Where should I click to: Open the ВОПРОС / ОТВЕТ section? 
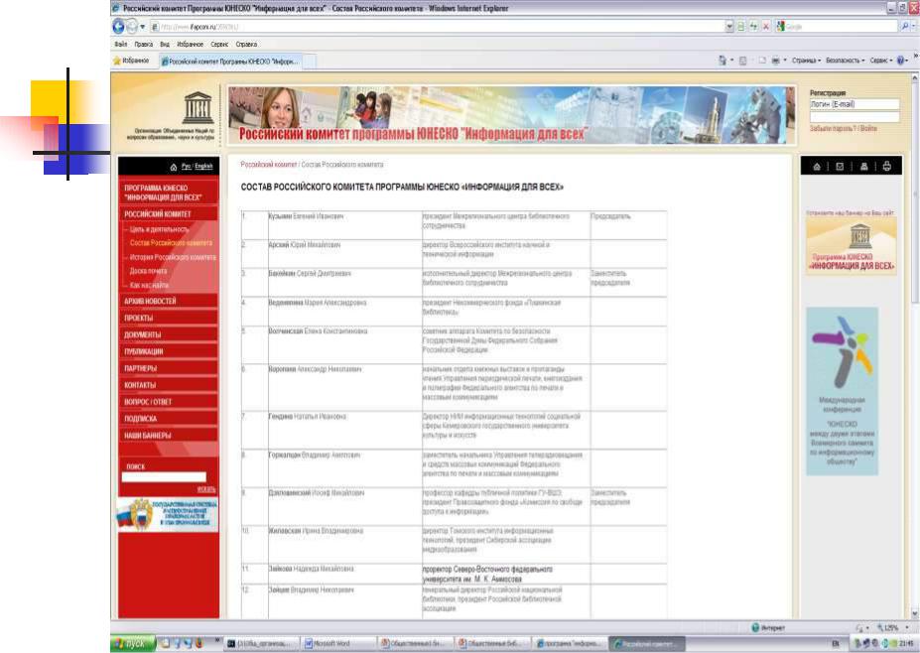pos(169,402)
